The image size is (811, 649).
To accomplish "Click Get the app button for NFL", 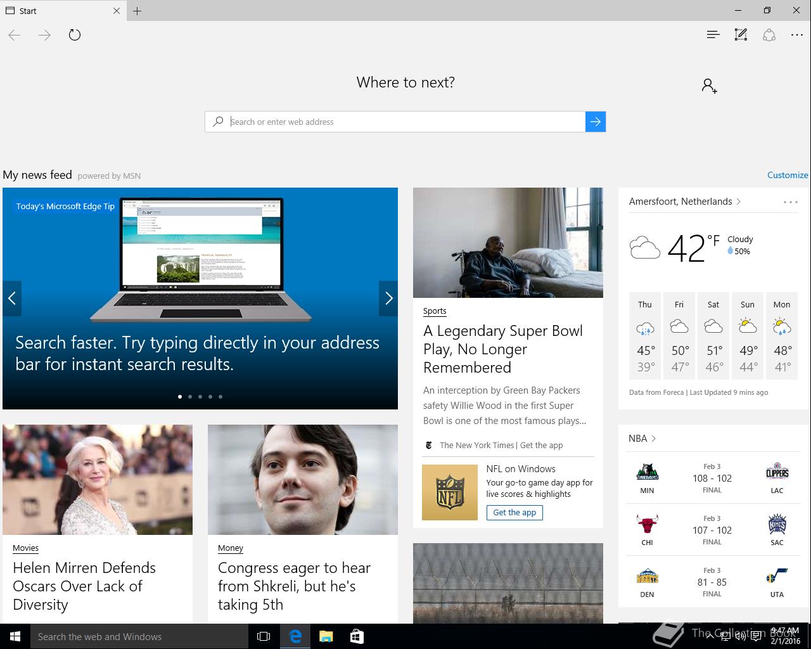I will (x=514, y=513).
